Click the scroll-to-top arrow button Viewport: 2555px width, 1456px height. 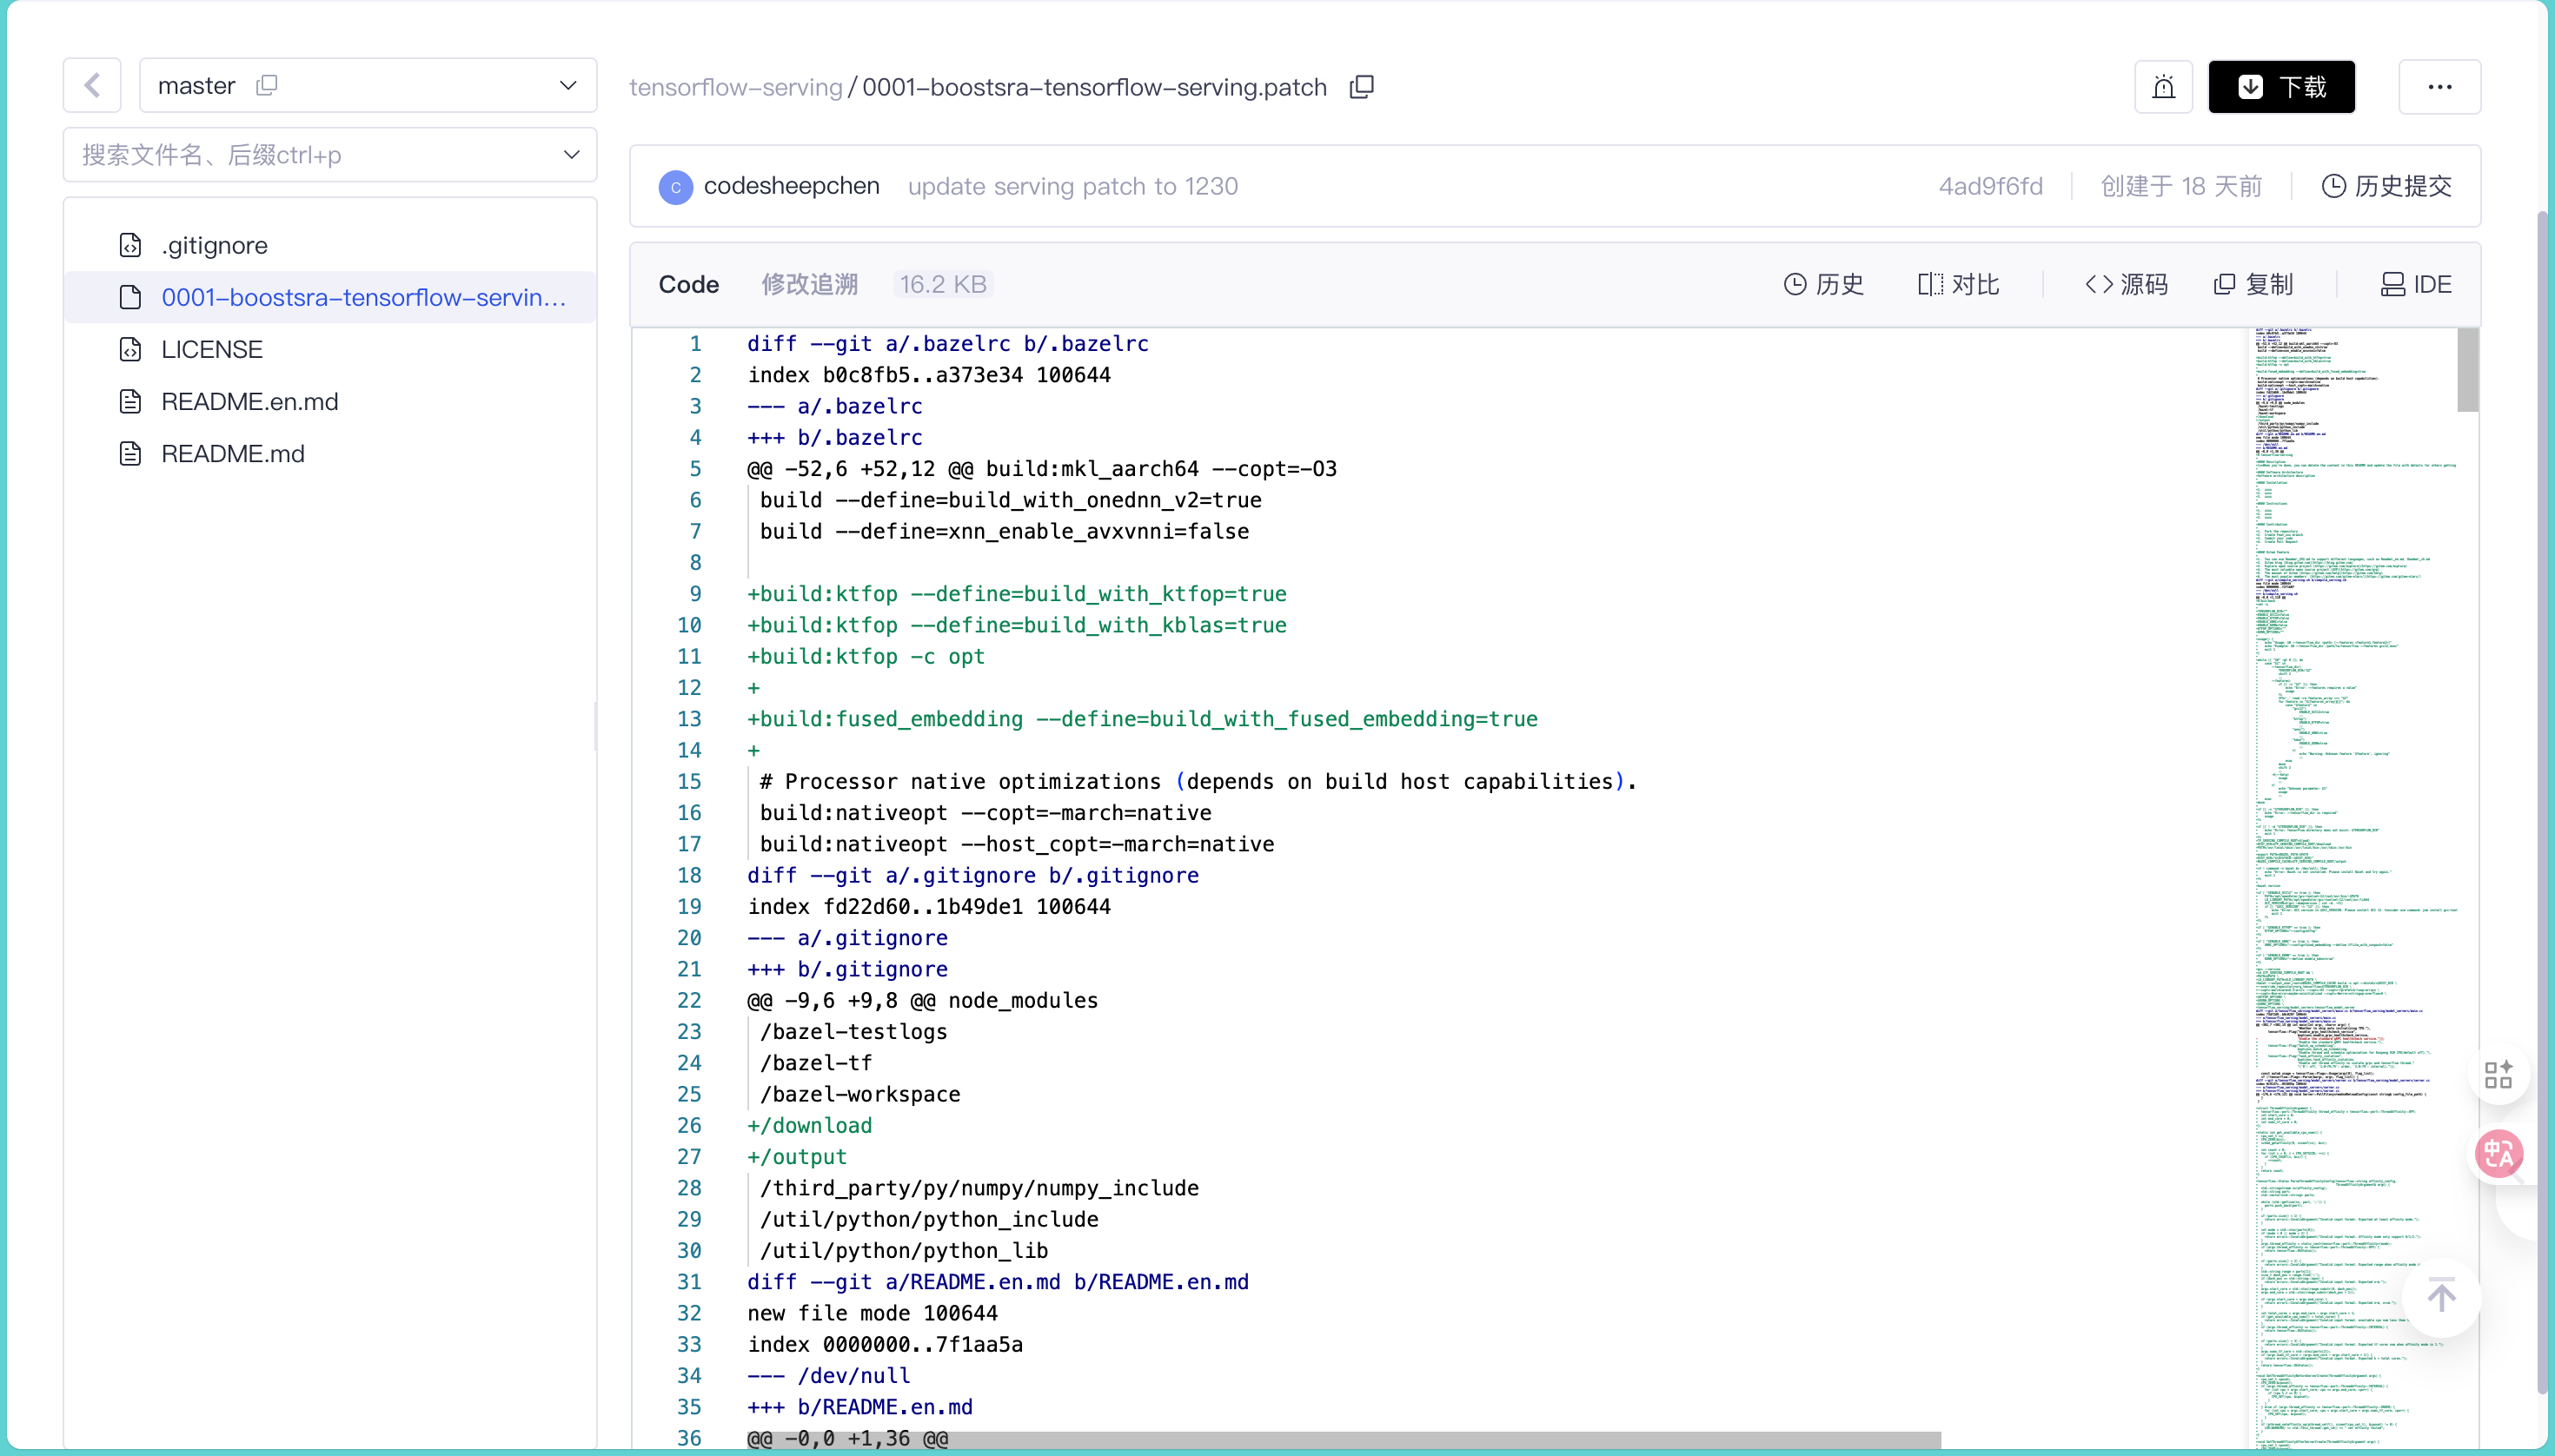(x=2441, y=1296)
